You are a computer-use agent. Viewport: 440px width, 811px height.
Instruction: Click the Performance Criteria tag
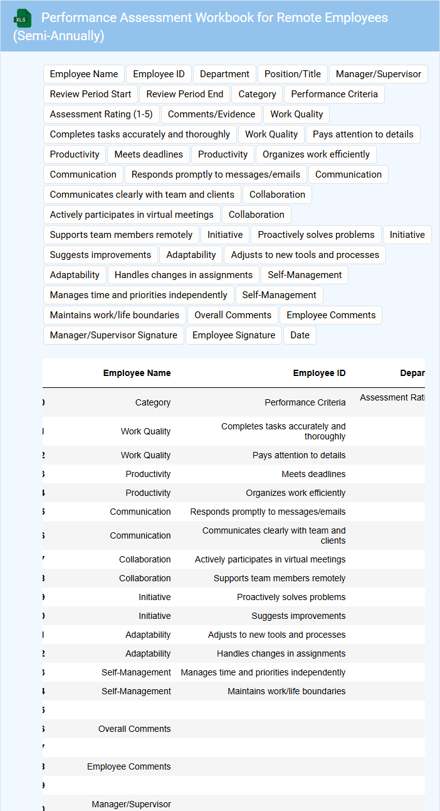[x=334, y=94]
